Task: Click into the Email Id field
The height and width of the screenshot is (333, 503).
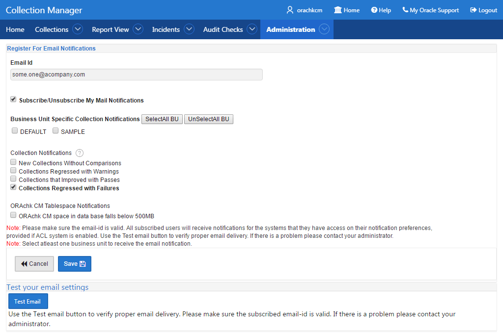Action: (137, 75)
